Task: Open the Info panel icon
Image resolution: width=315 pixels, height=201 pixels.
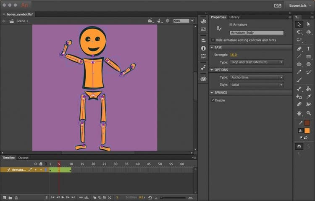Action: 203,48
